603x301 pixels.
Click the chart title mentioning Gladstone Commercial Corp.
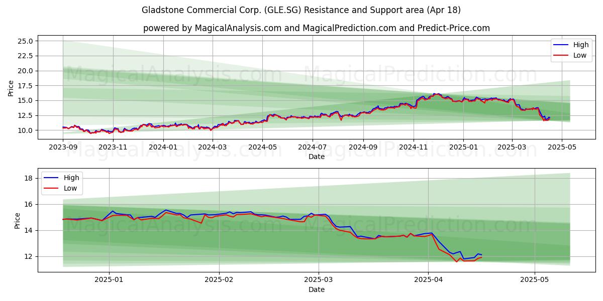point(301,10)
